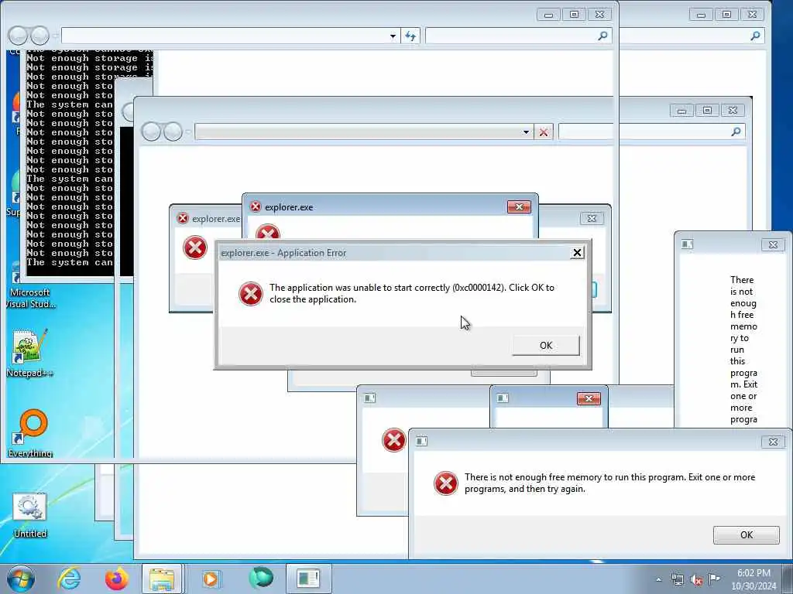The image size is (793, 594).
Task: Click the muted volume tray icon
Action: tap(696, 580)
